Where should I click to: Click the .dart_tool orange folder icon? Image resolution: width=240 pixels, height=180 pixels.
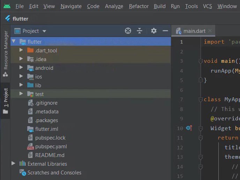[x=30, y=50]
